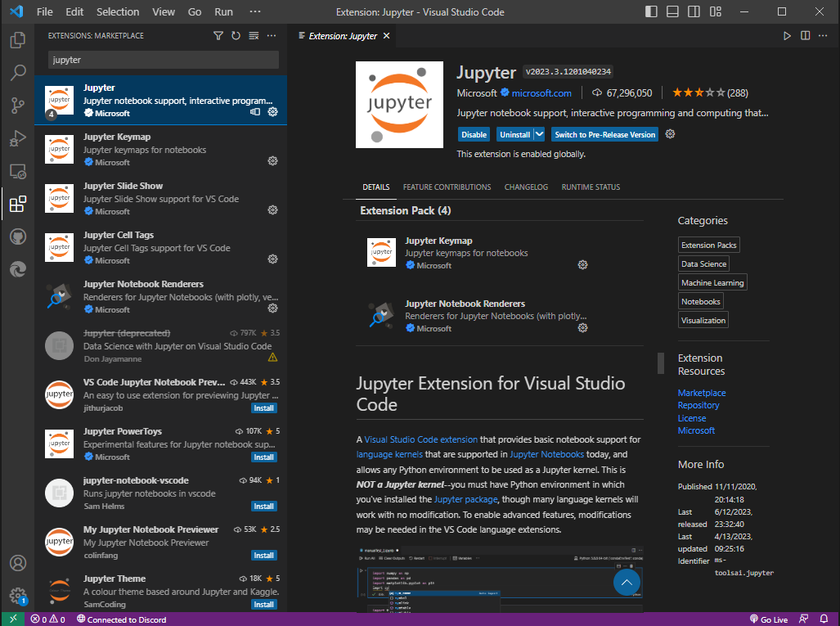Open the Marketplace resource link
This screenshot has width=840, height=626.
point(702,393)
